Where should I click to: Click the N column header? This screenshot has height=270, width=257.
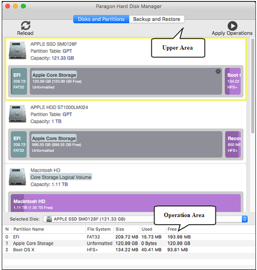(x=7, y=229)
